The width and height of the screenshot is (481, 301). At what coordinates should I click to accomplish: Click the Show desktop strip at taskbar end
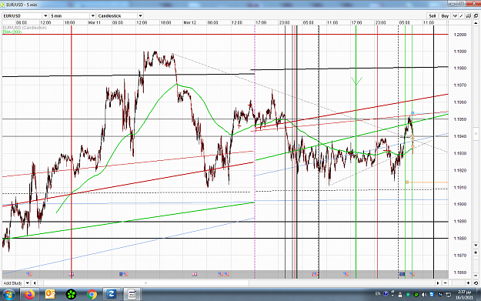pos(479,295)
